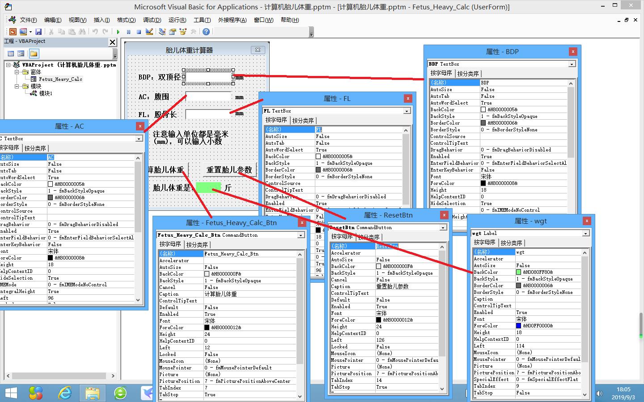Click the View Object icon in Project panel

21,53
